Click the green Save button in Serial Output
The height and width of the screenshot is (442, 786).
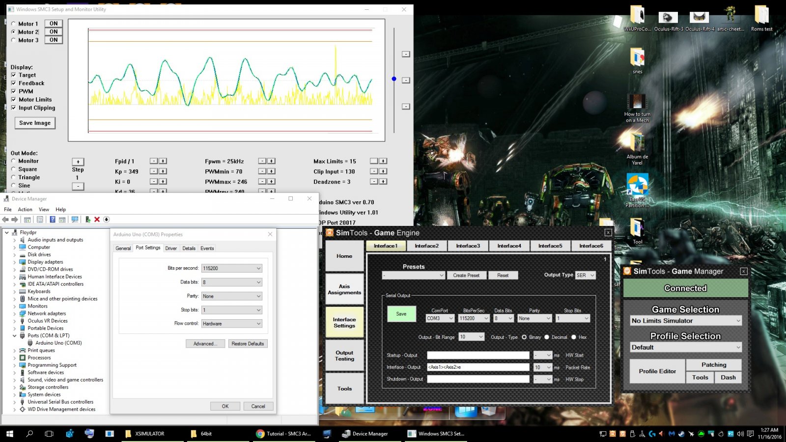pos(401,314)
